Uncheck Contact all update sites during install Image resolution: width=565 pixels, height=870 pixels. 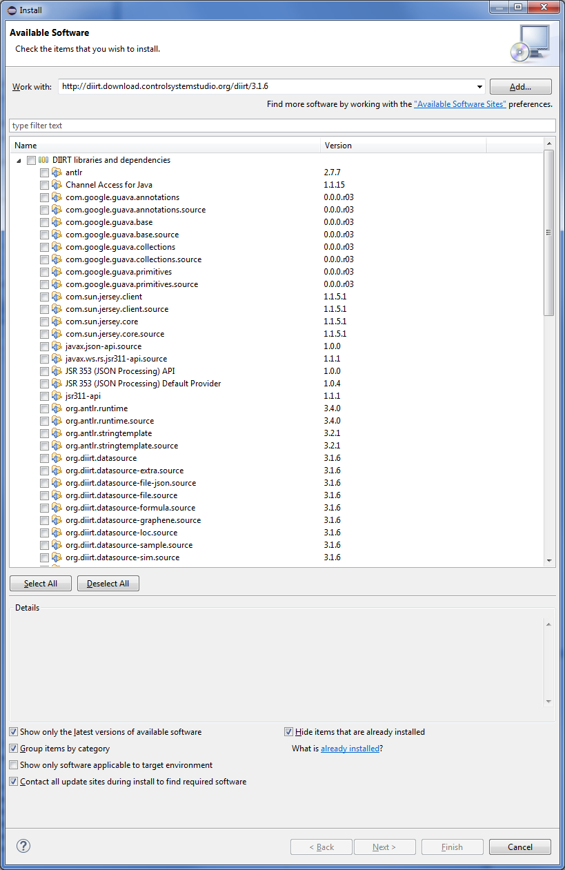pos(13,781)
